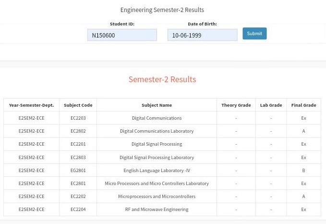Click the Year-Semester-Dept. column header

point(31,105)
